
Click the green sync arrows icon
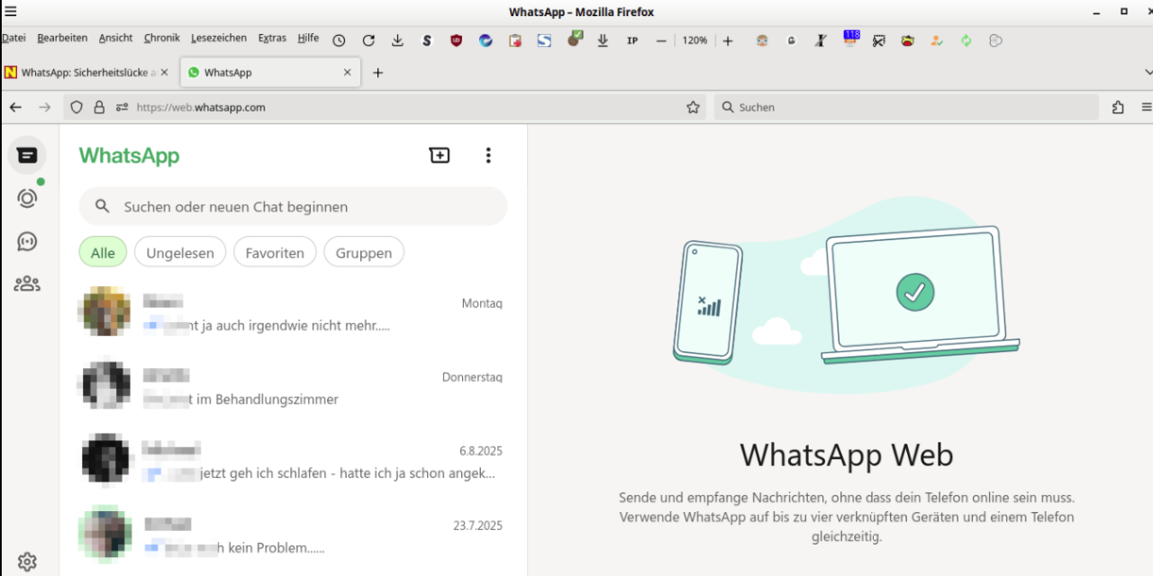click(x=966, y=40)
